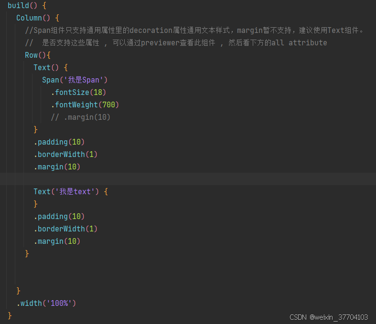
Task: Click the .fontWeight(700) line
Action: tap(85, 105)
